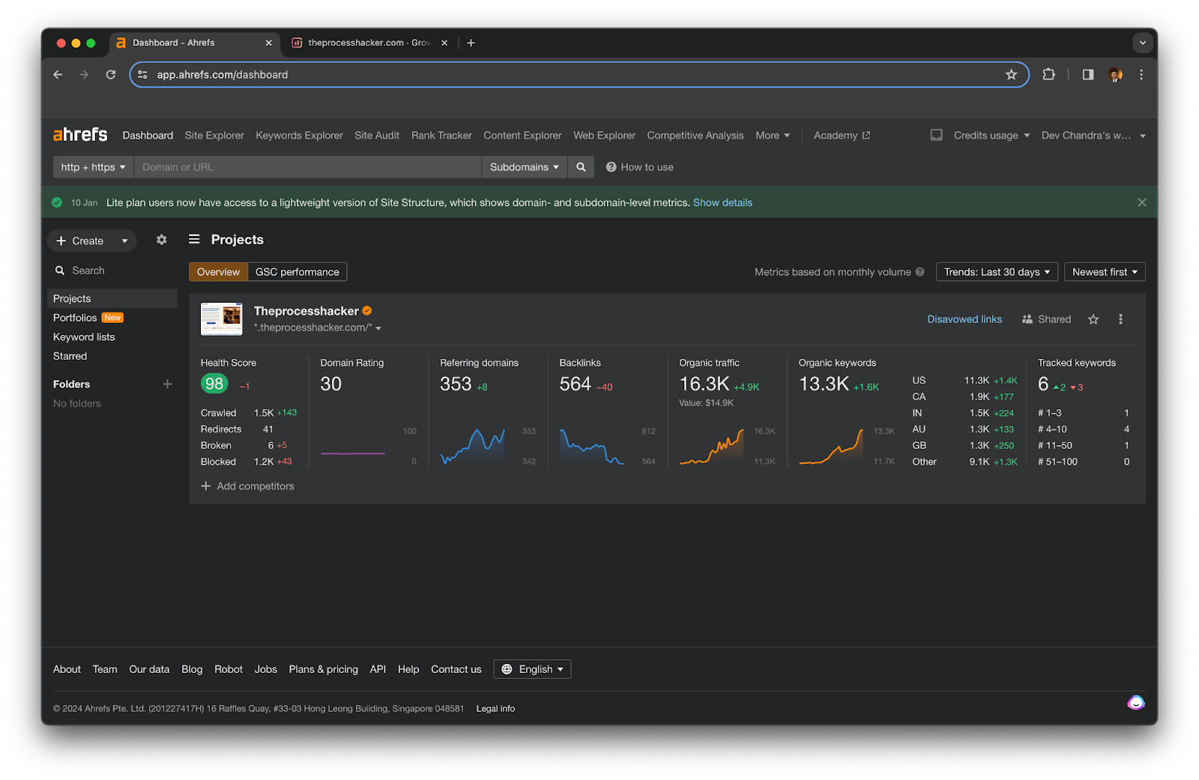Open Content Explorer
Viewport: 1199px width, 780px height.
[x=522, y=136]
